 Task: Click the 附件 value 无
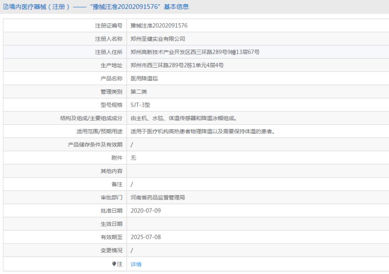click(x=134, y=158)
